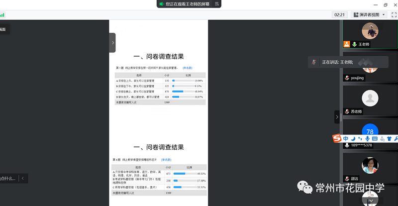Screen dimensions: 398x206
Task: Click the 说点什么 chat input field
Action: [x=8, y=178]
